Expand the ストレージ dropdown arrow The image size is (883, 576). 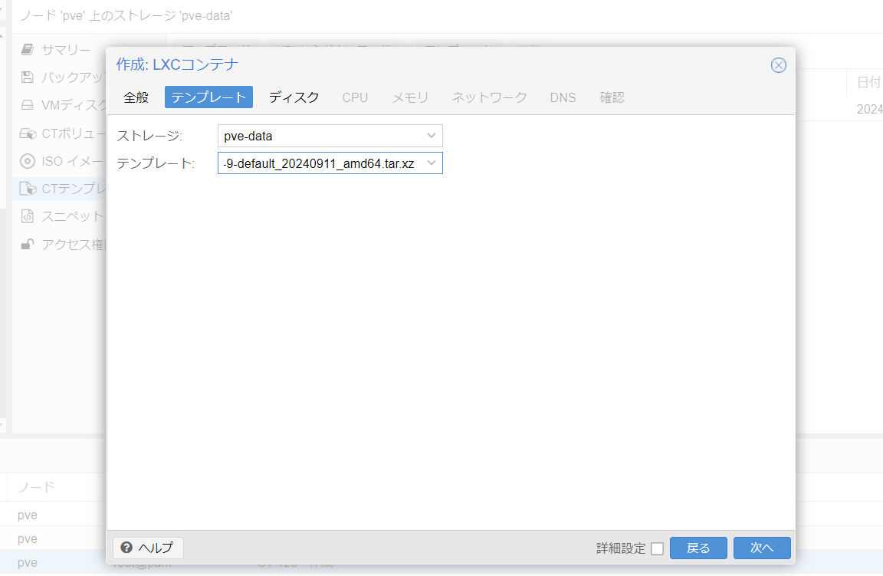(432, 136)
